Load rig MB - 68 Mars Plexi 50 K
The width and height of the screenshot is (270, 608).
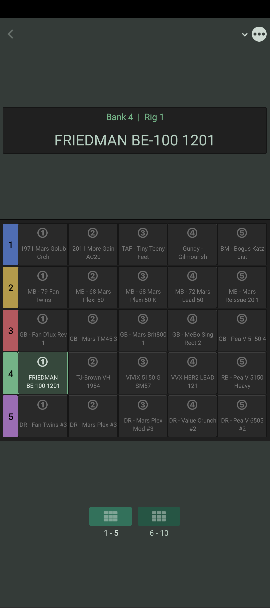[143, 287]
